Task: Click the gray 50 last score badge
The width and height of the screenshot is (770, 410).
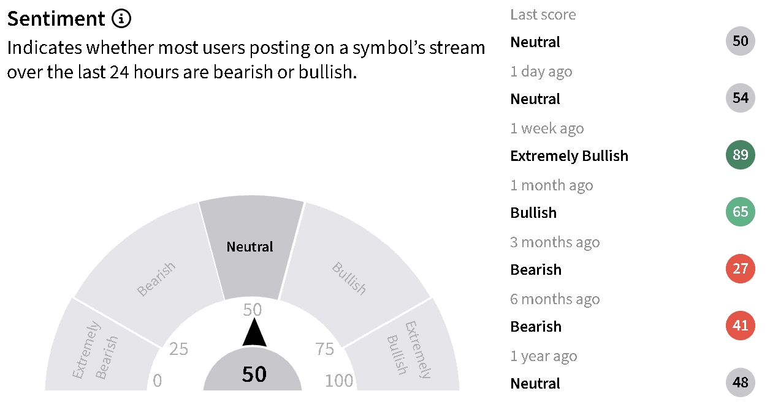Action: [741, 41]
